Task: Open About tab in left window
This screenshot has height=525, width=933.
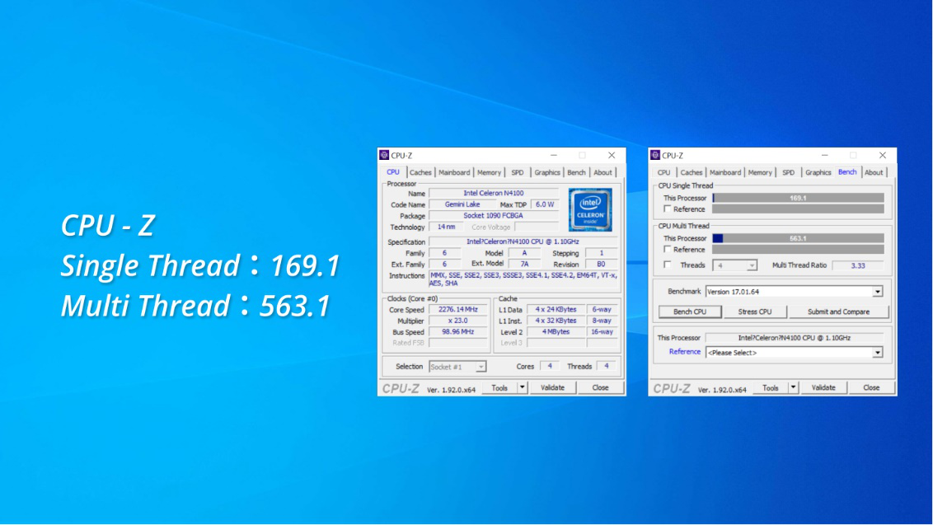Action: 602,172
